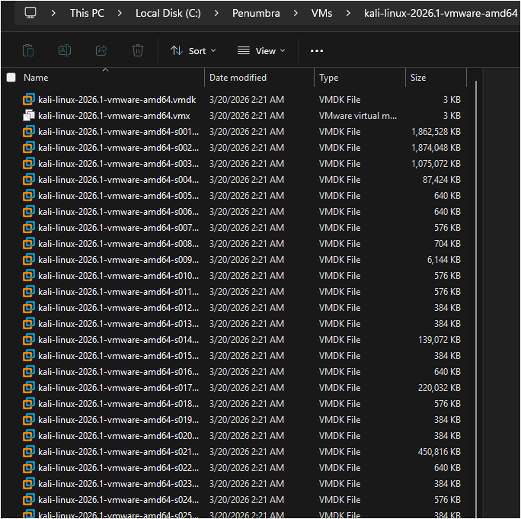The image size is (521, 519).
Task: Click size value 220,032 KB
Action: point(439,388)
